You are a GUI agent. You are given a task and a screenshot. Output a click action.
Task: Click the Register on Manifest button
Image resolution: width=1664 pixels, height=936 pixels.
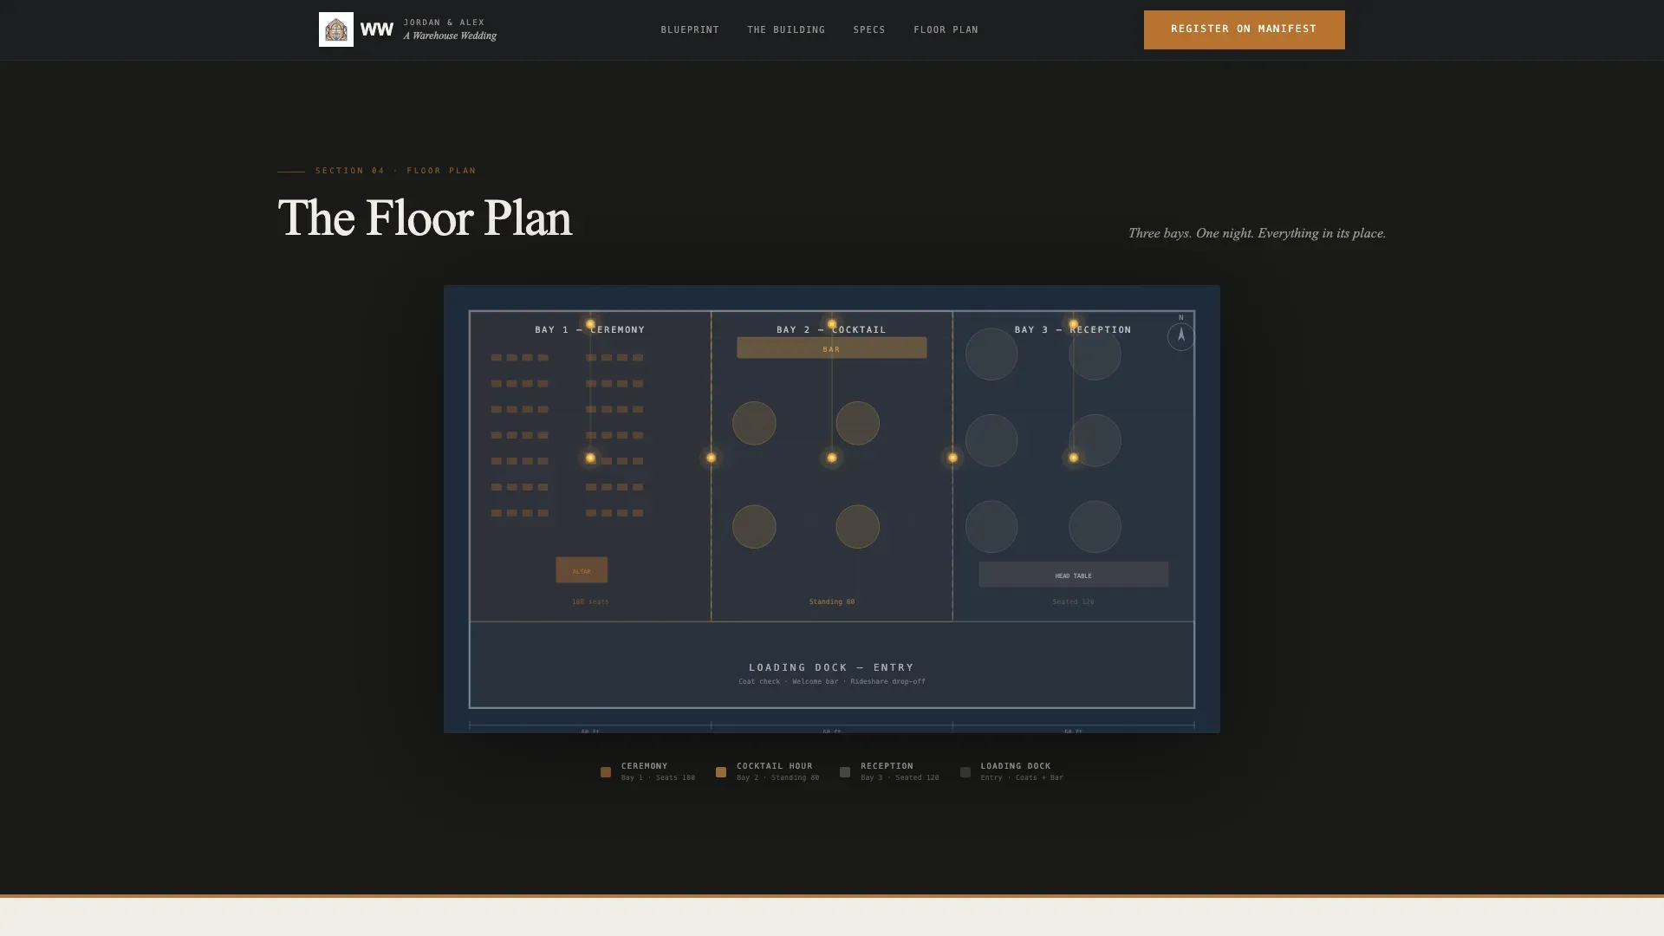coord(1244,29)
